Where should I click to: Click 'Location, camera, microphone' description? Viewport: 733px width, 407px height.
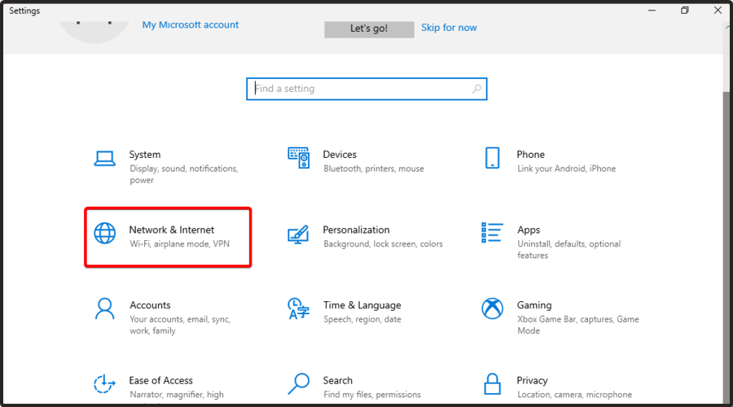tap(574, 395)
